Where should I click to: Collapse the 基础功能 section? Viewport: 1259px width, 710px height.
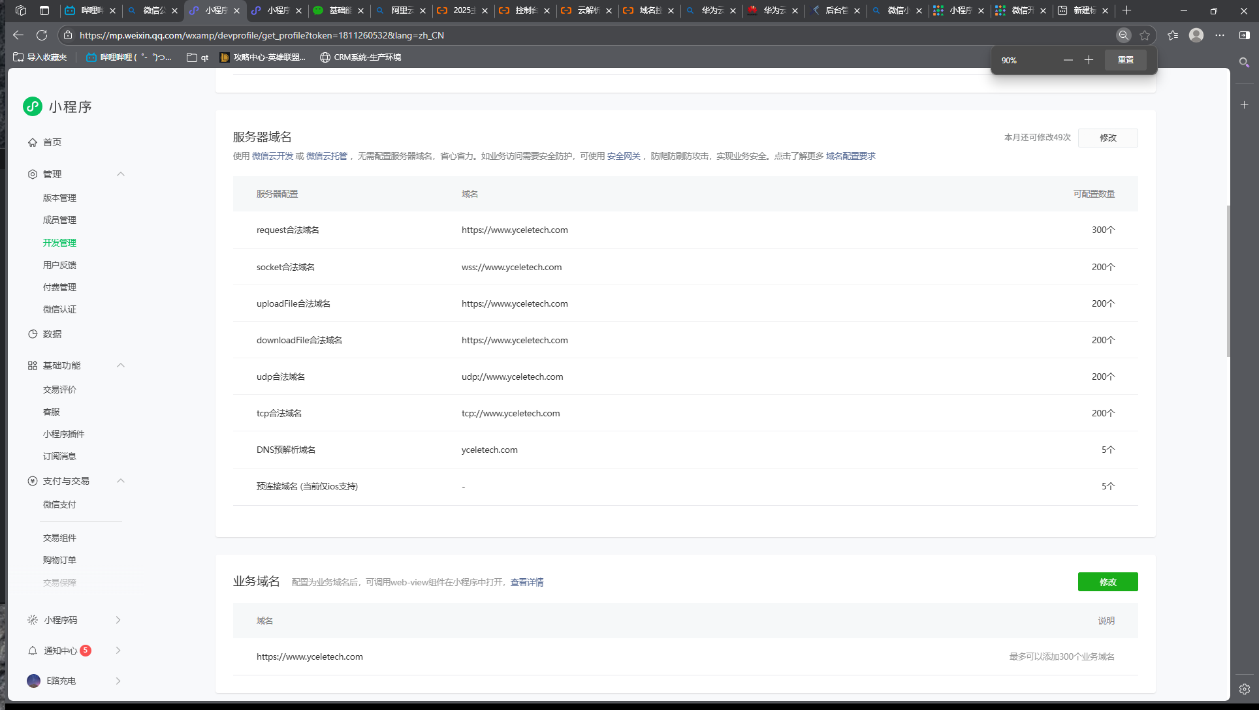[x=121, y=365]
